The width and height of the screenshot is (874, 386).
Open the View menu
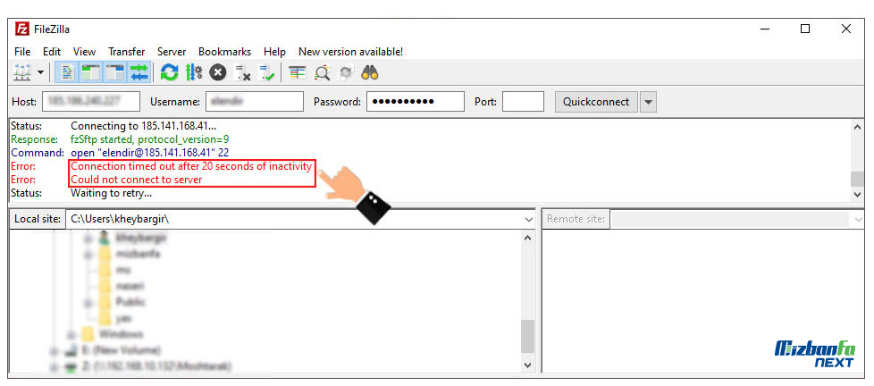pyautogui.click(x=84, y=52)
